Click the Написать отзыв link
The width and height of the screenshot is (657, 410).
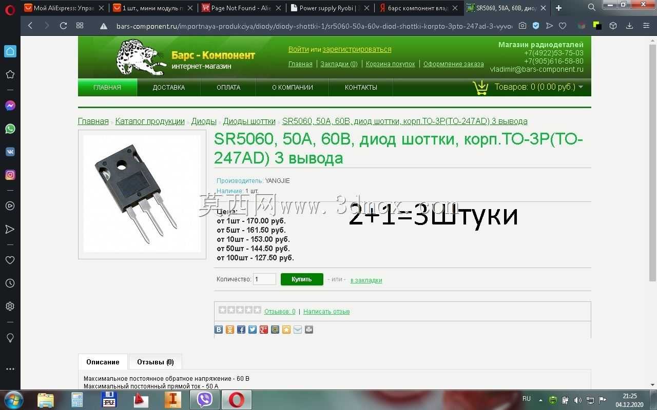click(x=326, y=311)
